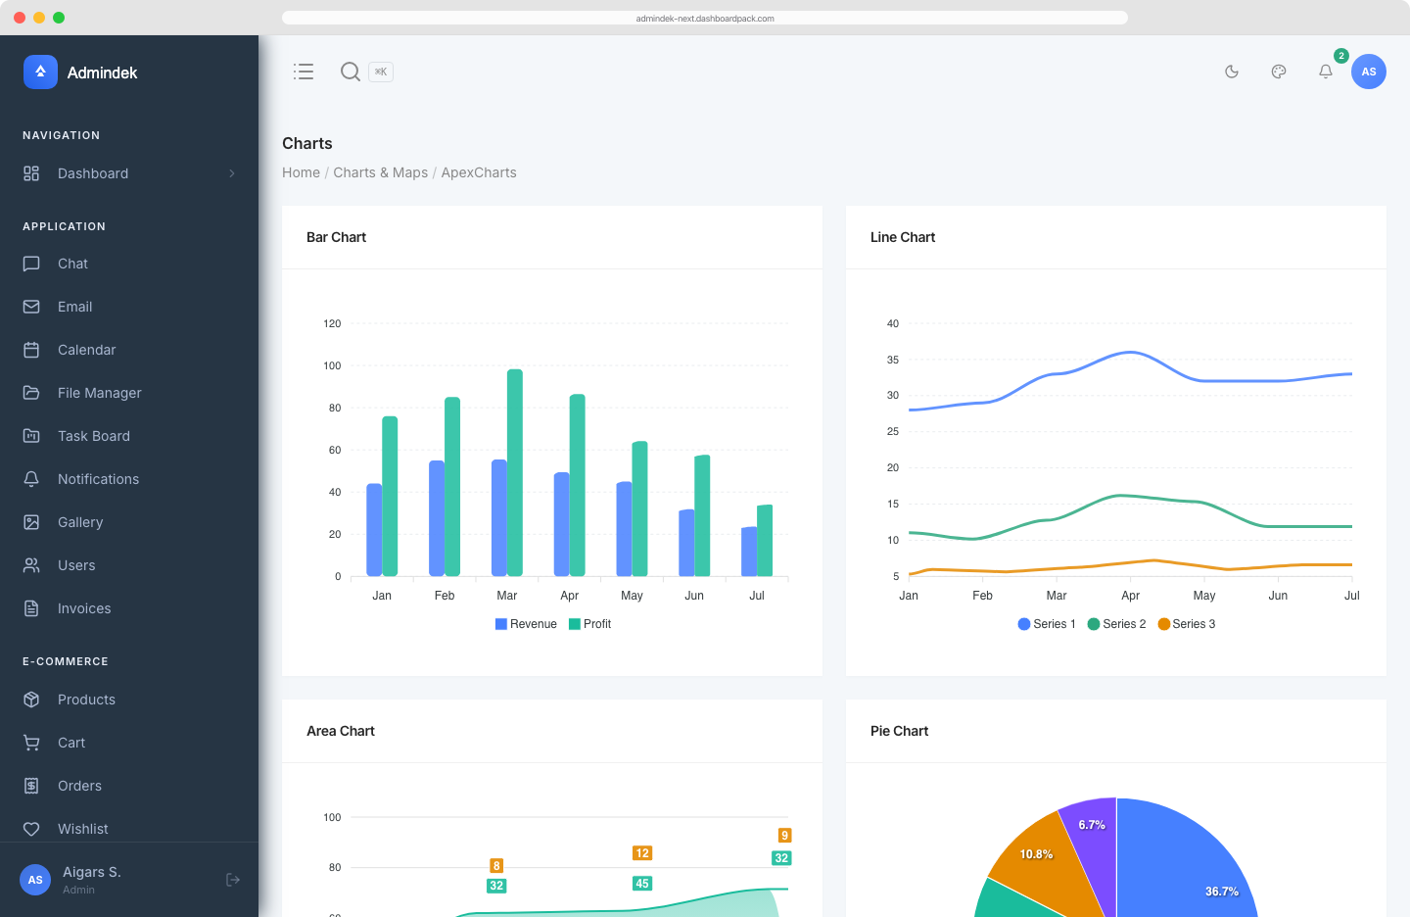Click the Home breadcrumb link
Viewport: 1410px width, 917px height.
pyautogui.click(x=301, y=172)
